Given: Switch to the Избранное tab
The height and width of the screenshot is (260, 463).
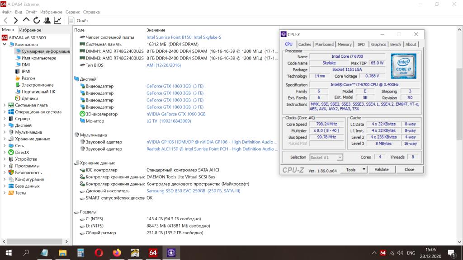Looking at the screenshot, I should pos(30,30).
